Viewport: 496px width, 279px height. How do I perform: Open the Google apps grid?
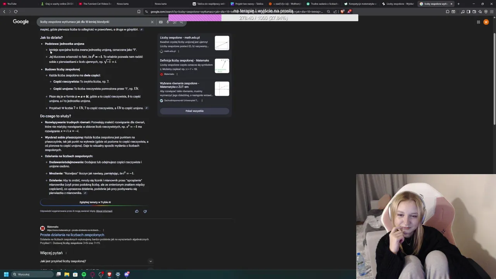tap(478, 22)
